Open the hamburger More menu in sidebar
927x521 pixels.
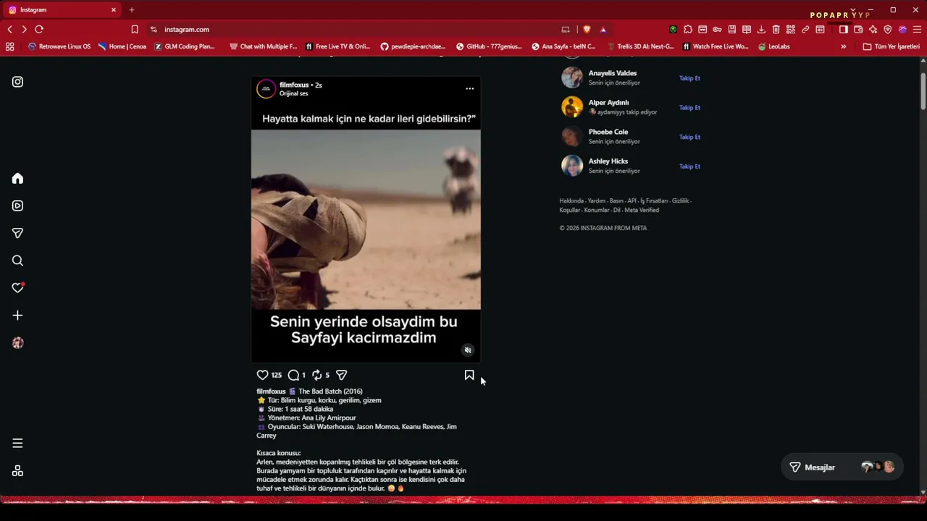pyautogui.click(x=17, y=444)
